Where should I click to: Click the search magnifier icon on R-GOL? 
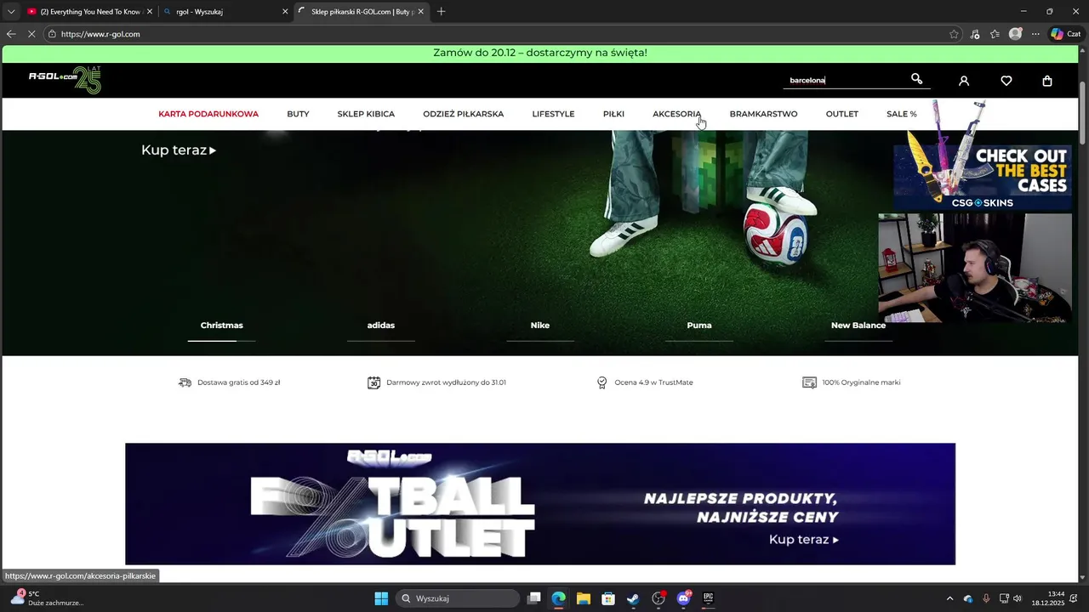point(916,79)
